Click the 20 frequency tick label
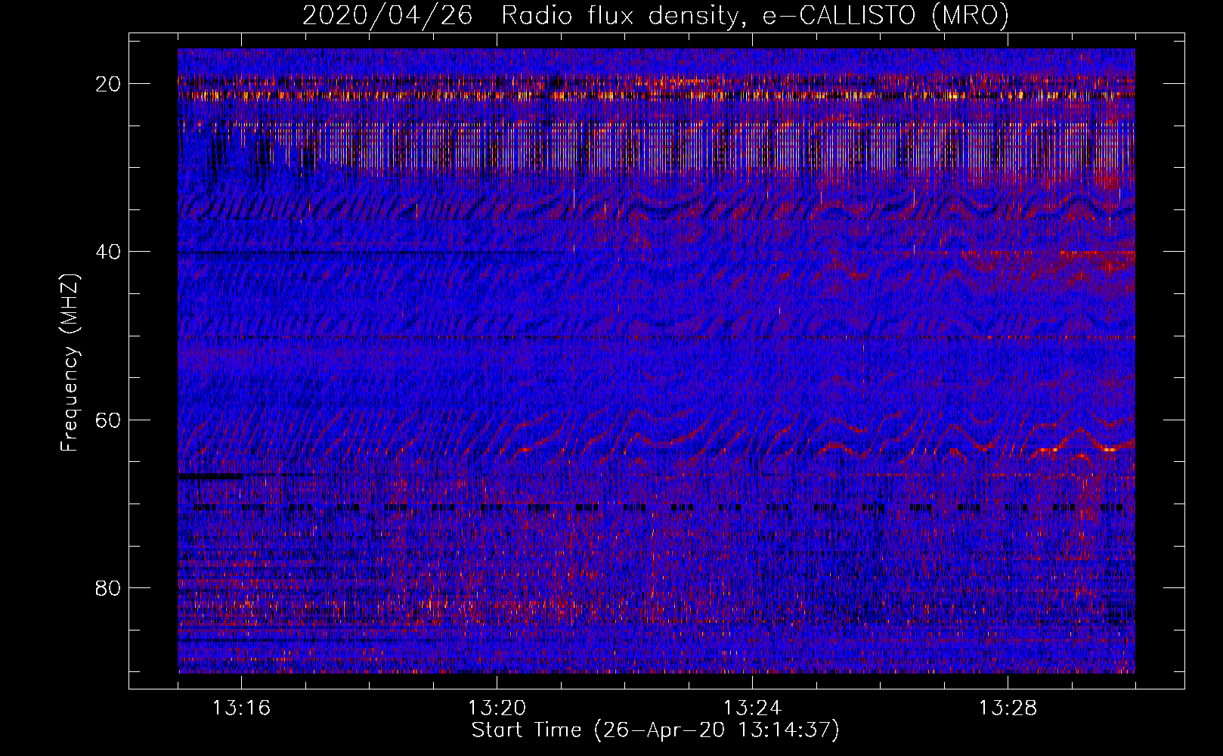The width and height of the screenshot is (1223, 756). [108, 84]
